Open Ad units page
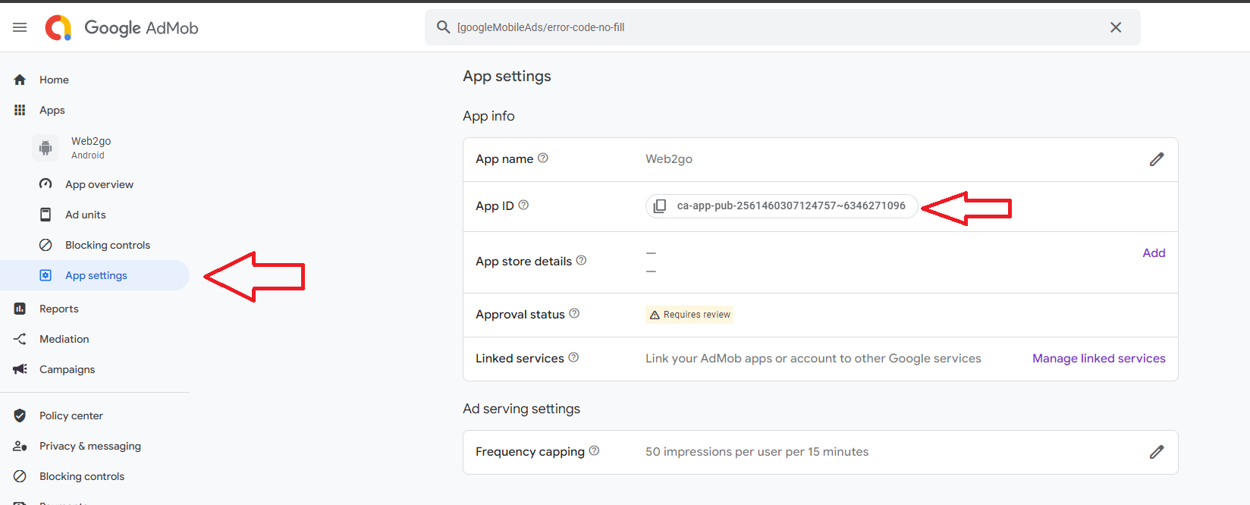This screenshot has height=505, width=1250. (85, 215)
